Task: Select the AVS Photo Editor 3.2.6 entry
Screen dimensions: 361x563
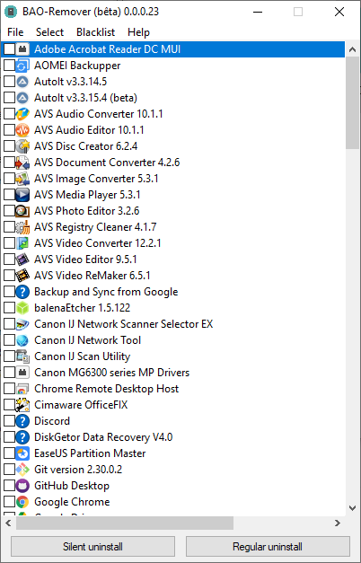Action: (86, 211)
